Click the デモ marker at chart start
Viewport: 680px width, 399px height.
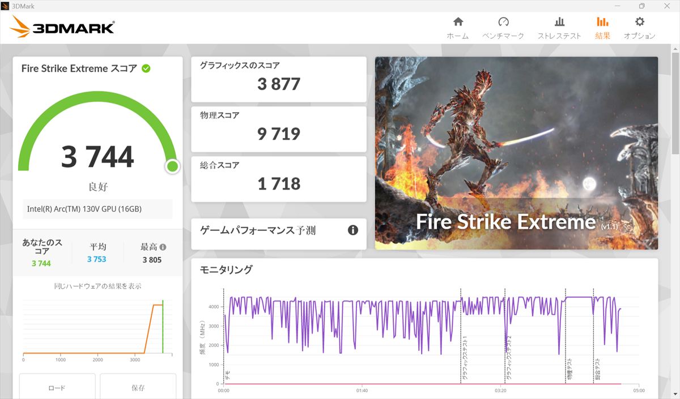coord(227,375)
